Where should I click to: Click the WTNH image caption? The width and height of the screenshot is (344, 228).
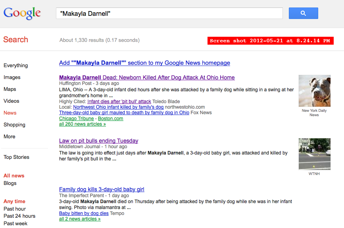click(314, 174)
